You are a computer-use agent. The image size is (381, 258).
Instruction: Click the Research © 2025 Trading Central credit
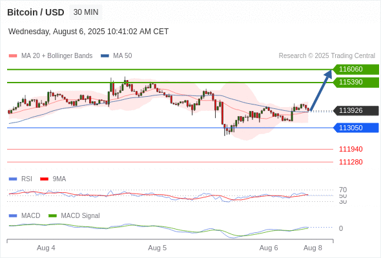[x=327, y=56]
